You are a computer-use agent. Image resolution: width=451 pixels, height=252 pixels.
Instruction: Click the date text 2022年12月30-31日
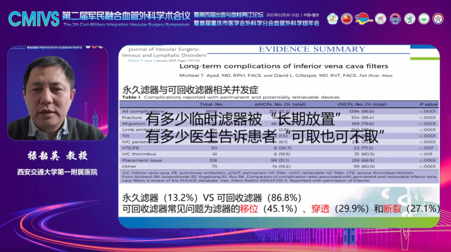(x=283, y=15)
